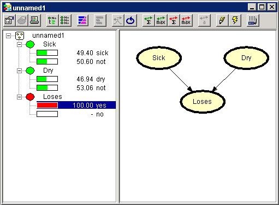The height and width of the screenshot is (205, 279).
Task: Select the 'Sick' label in tree
Action: coord(50,44)
